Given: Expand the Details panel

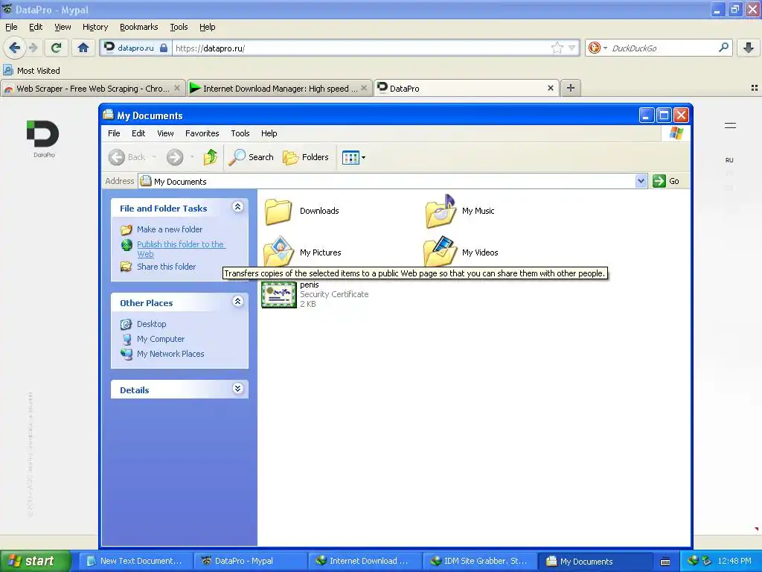Looking at the screenshot, I should point(237,389).
